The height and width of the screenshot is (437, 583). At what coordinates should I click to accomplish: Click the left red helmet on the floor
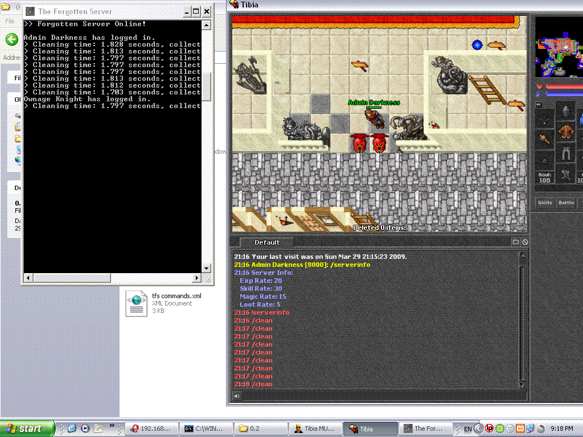coord(360,143)
